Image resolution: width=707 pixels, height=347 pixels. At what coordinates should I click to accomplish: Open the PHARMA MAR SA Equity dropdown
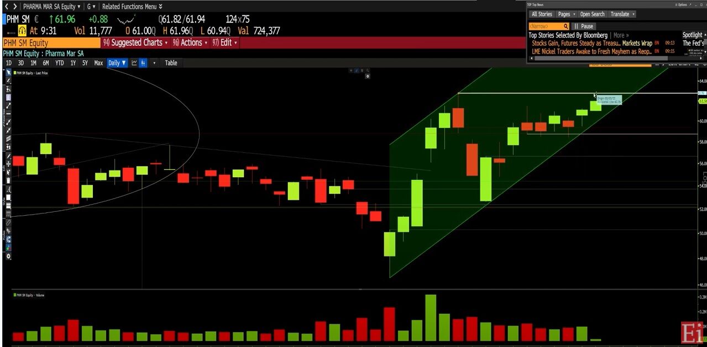[51, 7]
